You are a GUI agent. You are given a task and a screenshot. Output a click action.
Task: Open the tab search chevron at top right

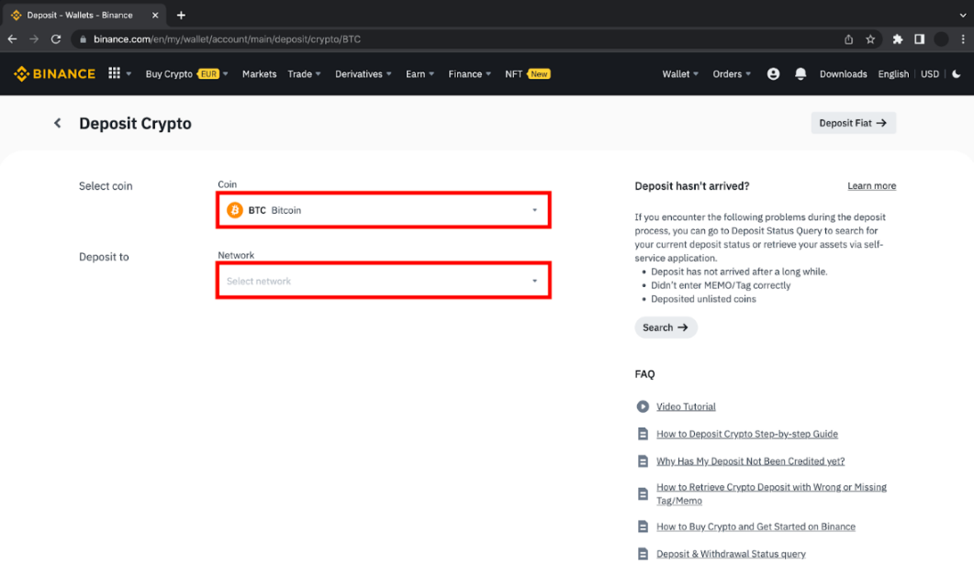[x=962, y=15]
